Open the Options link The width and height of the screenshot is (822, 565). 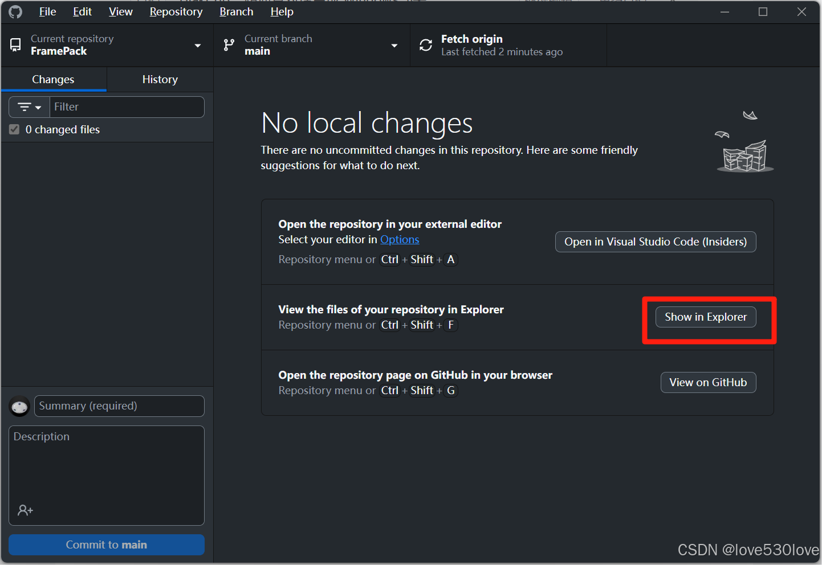click(400, 239)
